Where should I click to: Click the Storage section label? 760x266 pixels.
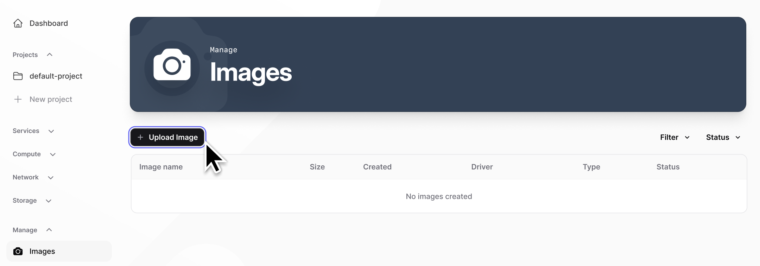tap(25, 201)
